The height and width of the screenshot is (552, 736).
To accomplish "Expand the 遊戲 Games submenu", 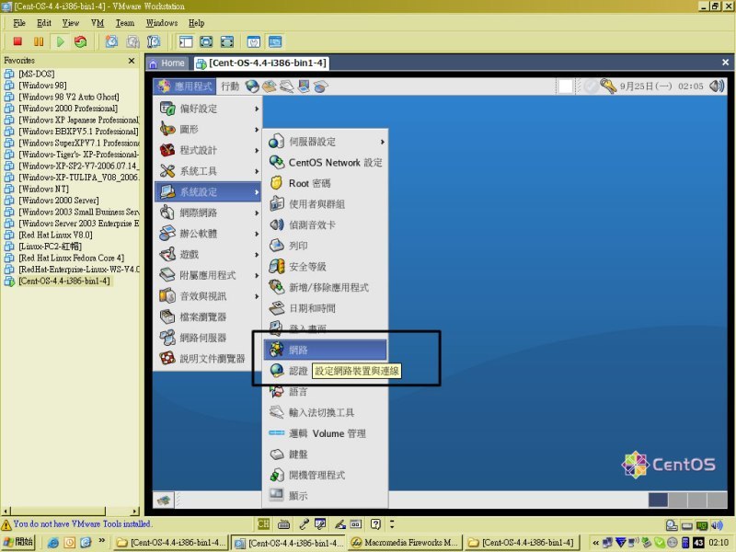I will (x=209, y=255).
